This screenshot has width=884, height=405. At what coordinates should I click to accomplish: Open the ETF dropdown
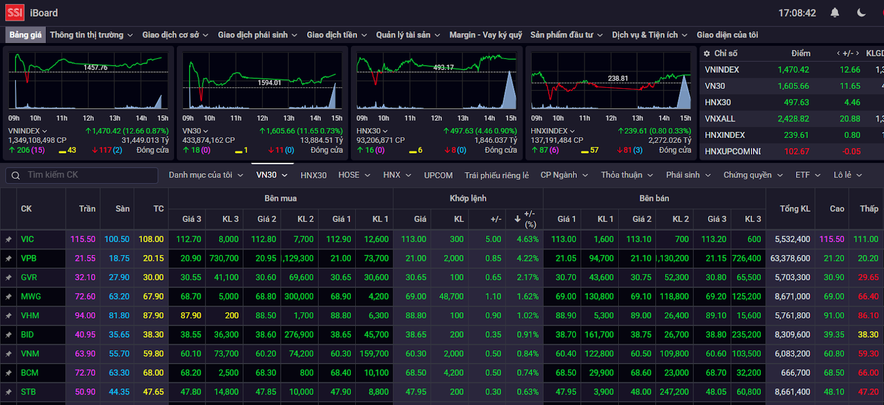(x=808, y=175)
